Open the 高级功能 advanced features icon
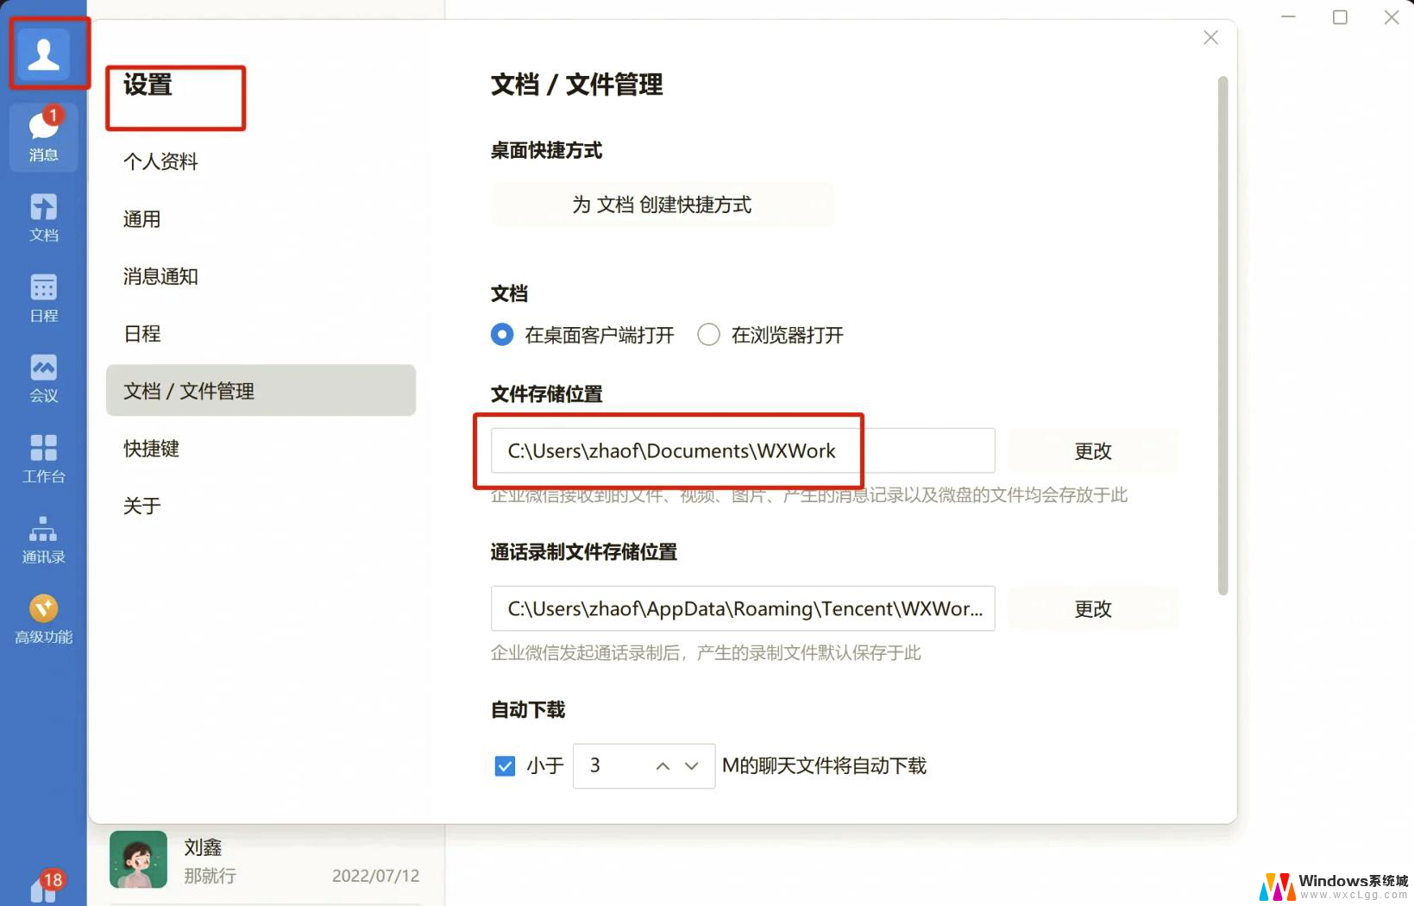 pos(44,619)
